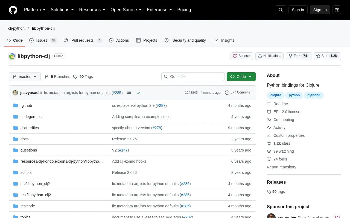Open the Insights tab
This screenshot has width=350, height=218.
pos(224,40)
